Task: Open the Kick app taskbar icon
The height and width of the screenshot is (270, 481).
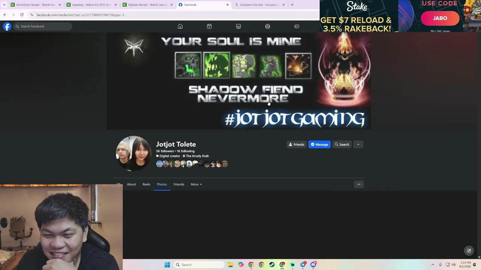Action: (x=292, y=265)
